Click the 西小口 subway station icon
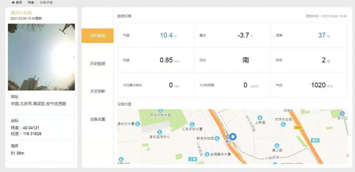This screenshot has height=172, width=355. [342, 113]
